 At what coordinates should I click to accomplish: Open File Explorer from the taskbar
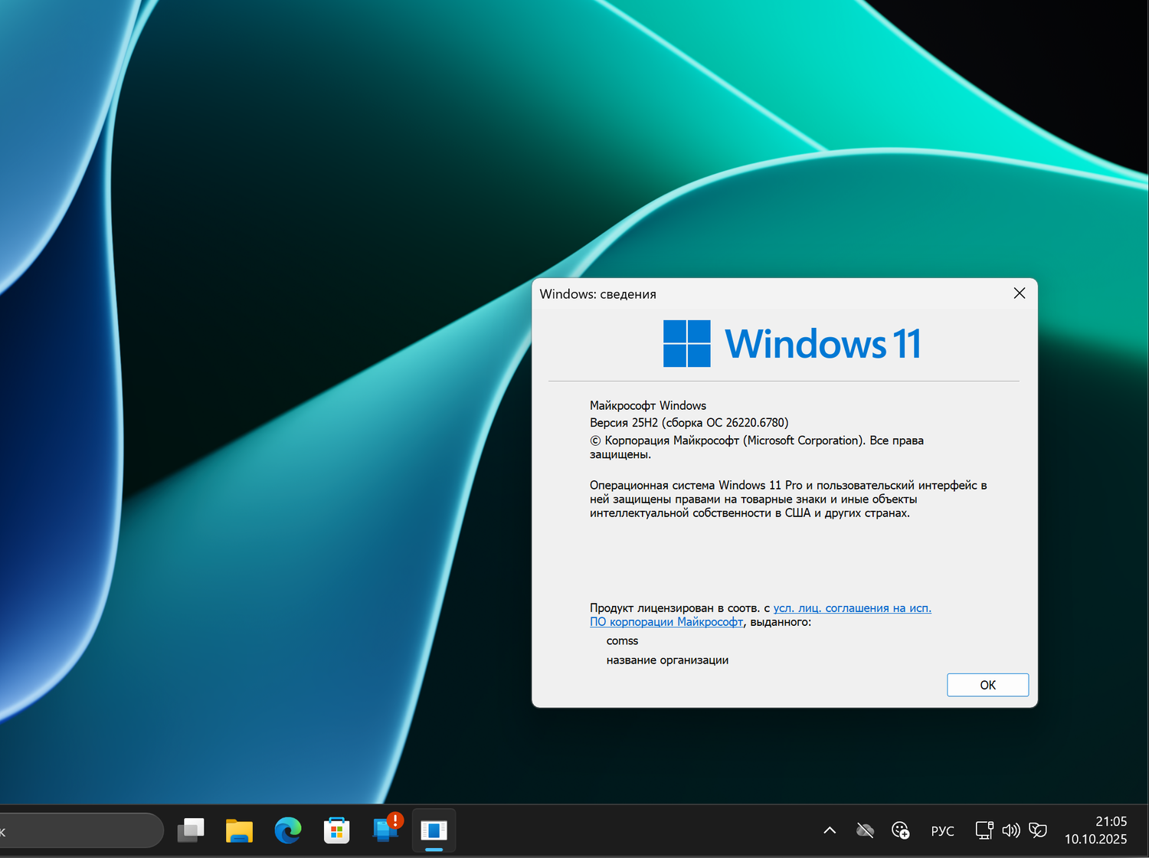coord(239,830)
